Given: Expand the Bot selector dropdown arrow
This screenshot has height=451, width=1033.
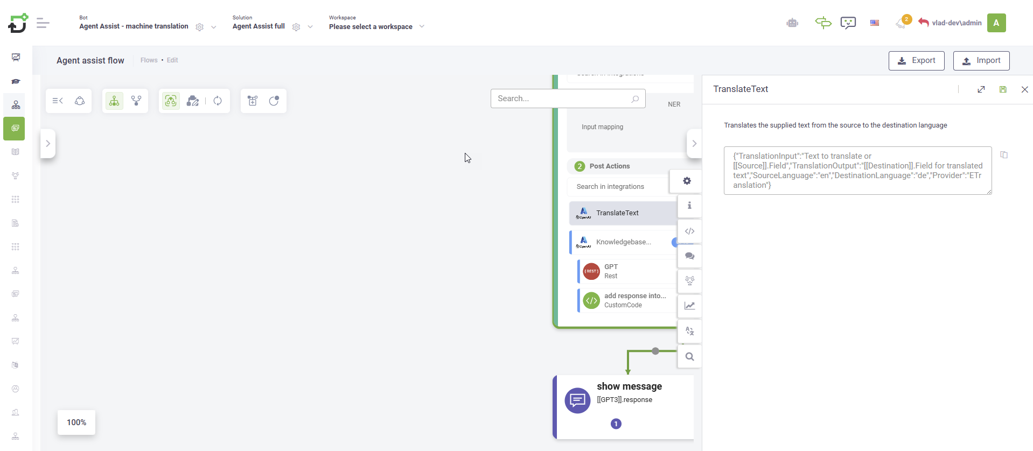Looking at the screenshot, I should (214, 27).
